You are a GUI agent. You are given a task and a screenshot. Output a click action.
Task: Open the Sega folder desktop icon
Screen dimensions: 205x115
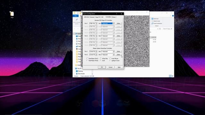tap(12, 14)
